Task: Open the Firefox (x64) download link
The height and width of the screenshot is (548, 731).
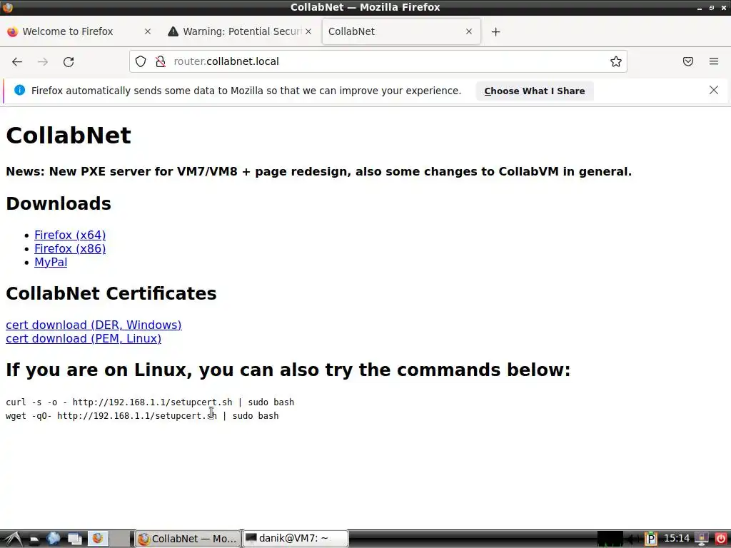Action: (x=70, y=235)
